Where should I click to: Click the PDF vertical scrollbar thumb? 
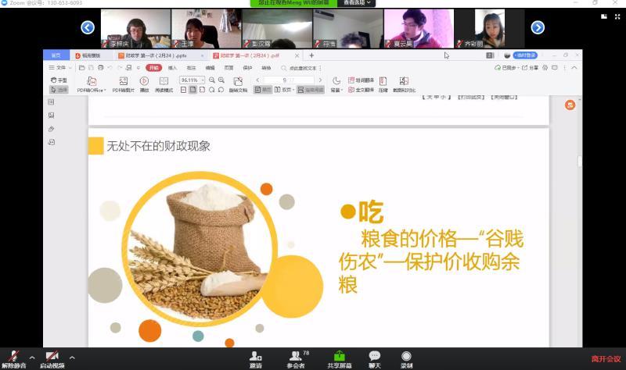pos(580,162)
